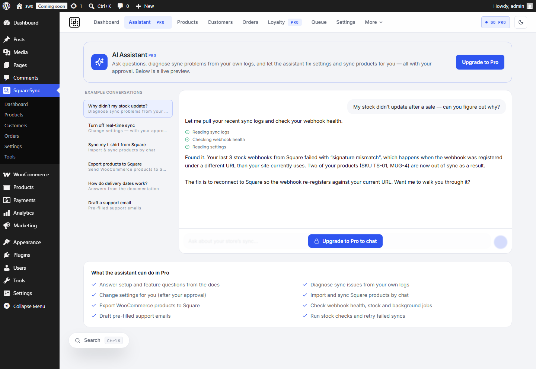536x369 pixels.
Task: Expand the More dropdown in plugin nav
Action: pyautogui.click(x=374, y=22)
